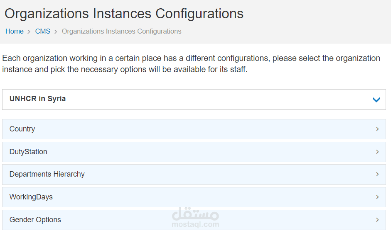Expand the WorkingDays section
Viewport: 391px width, 233px height.
[x=31, y=197]
